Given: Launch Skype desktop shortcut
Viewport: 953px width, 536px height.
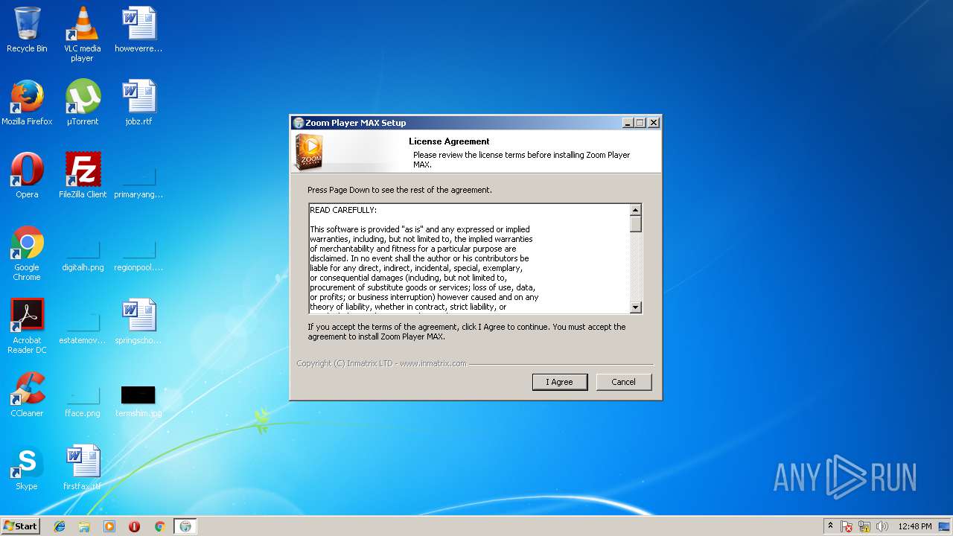Looking at the screenshot, I should 27,468.
